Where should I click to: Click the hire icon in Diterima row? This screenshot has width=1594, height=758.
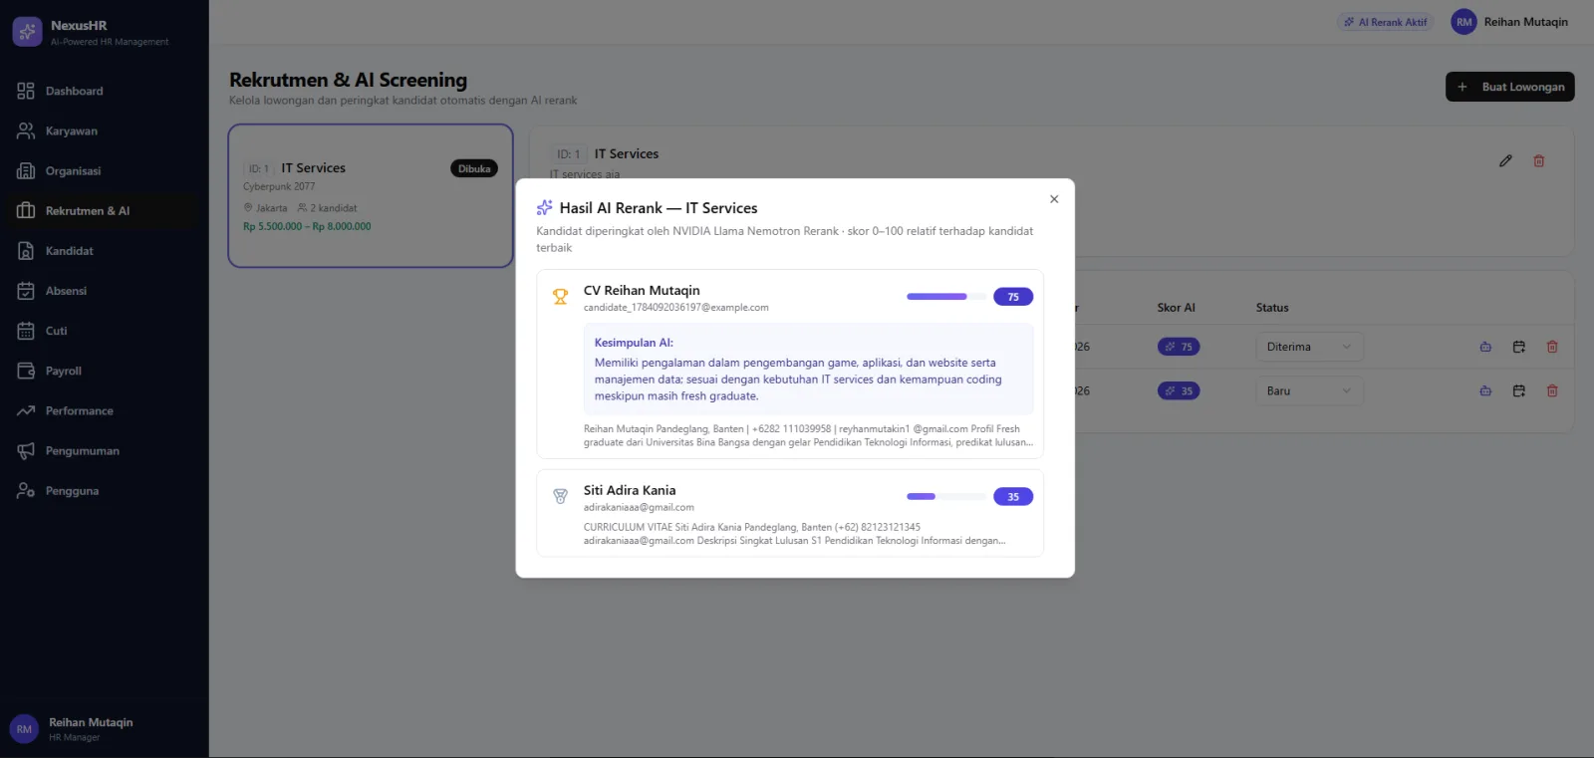click(x=1485, y=347)
